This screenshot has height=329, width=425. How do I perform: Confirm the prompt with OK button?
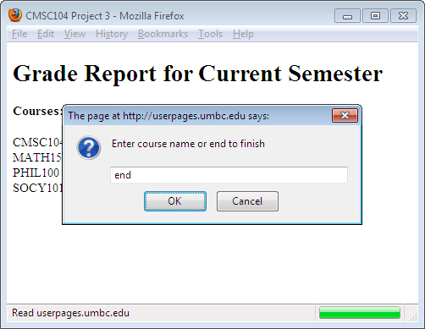175,201
